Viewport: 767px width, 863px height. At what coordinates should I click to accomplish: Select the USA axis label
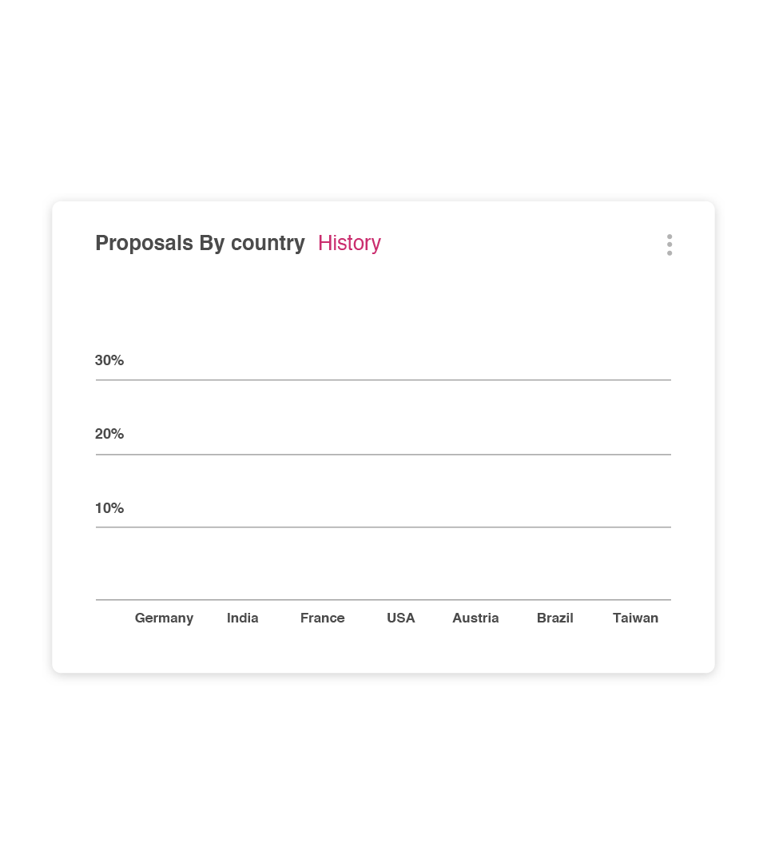(400, 618)
